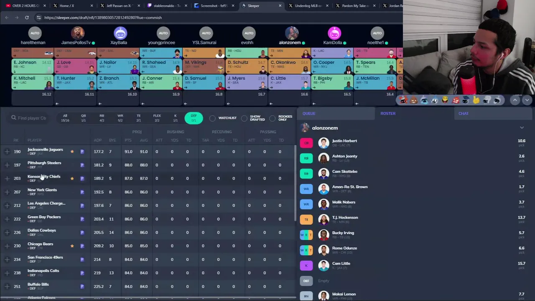Click the player list vertical scrollbar

tap(296, 184)
